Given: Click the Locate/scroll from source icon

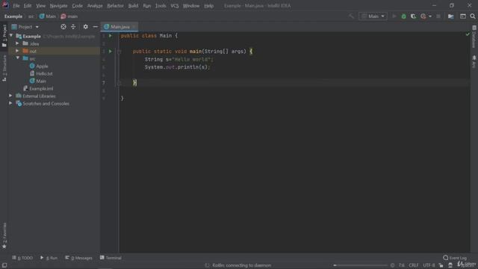Looking at the screenshot, I should coord(63,27).
